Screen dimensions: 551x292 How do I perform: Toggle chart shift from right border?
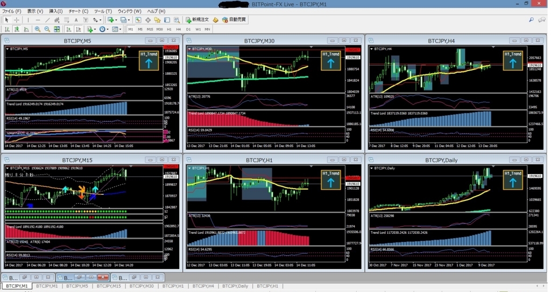79,29
